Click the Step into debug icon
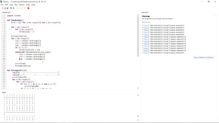The width and height of the screenshot is (219, 123). (20, 8)
